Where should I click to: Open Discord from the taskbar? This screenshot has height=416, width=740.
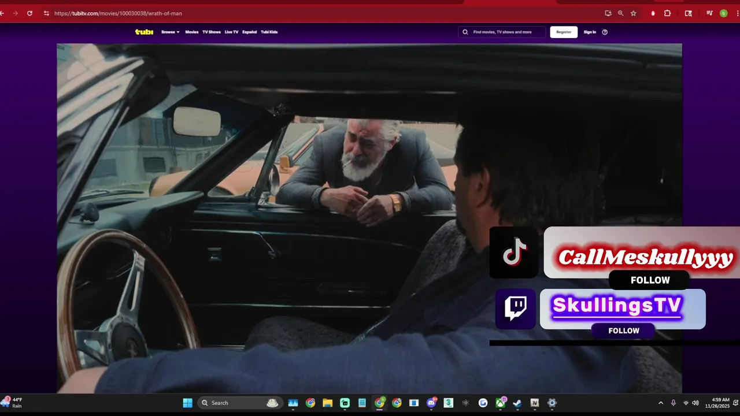(431, 403)
